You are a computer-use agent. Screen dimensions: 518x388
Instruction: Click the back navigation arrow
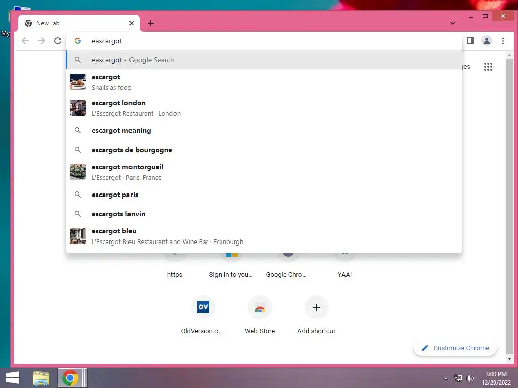click(x=25, y=41)
